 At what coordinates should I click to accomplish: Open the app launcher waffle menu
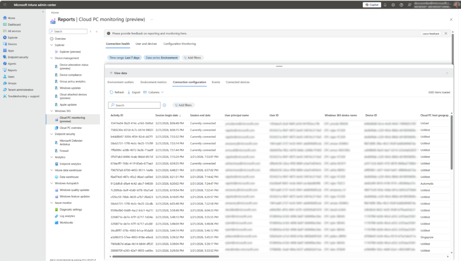[x=4, y=4]
